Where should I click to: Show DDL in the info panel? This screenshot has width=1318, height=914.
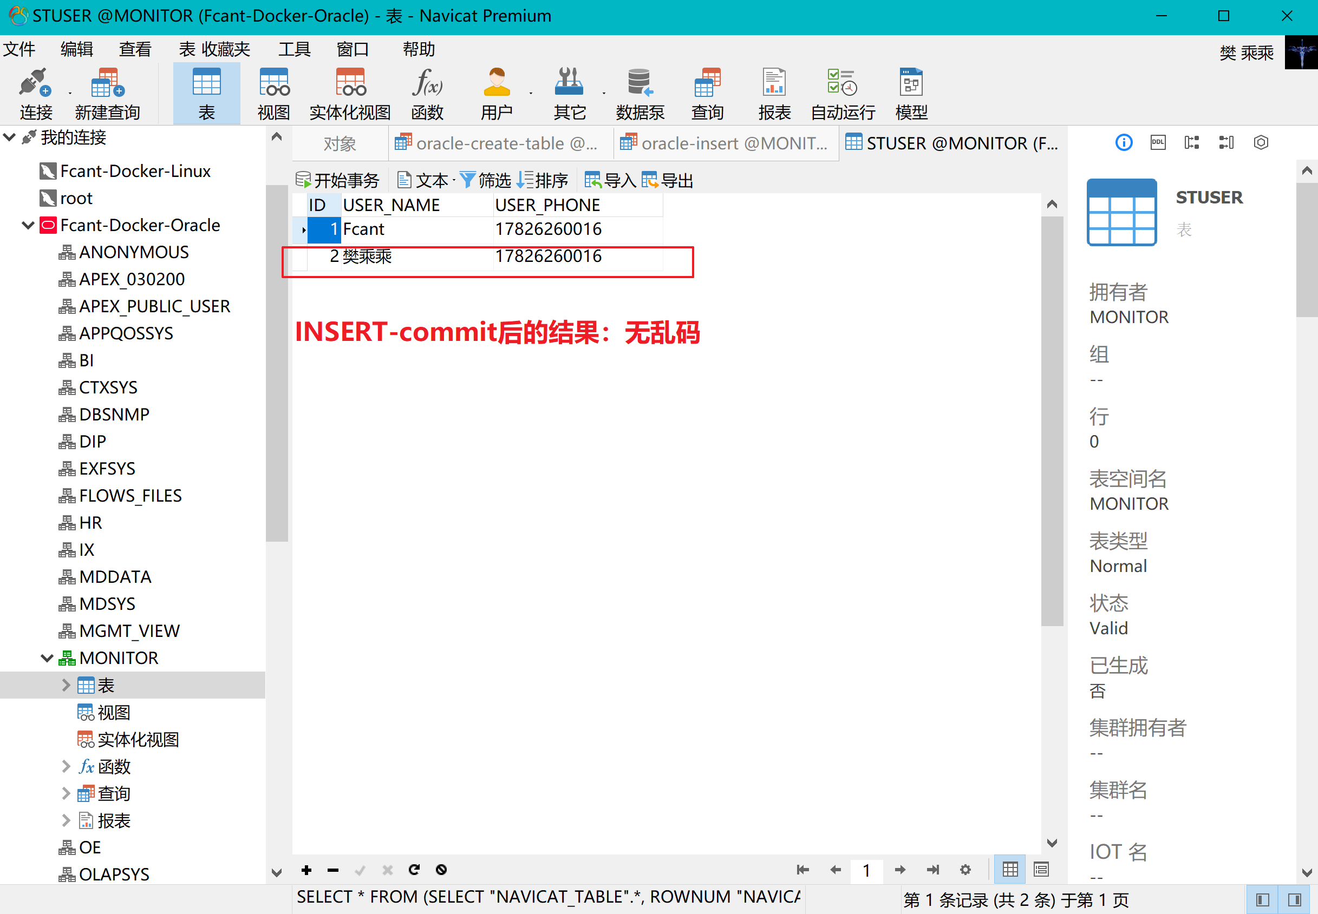tap(1158, 143)
